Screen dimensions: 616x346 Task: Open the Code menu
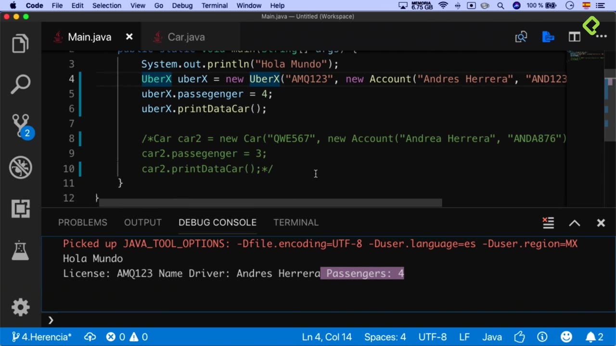34,6
